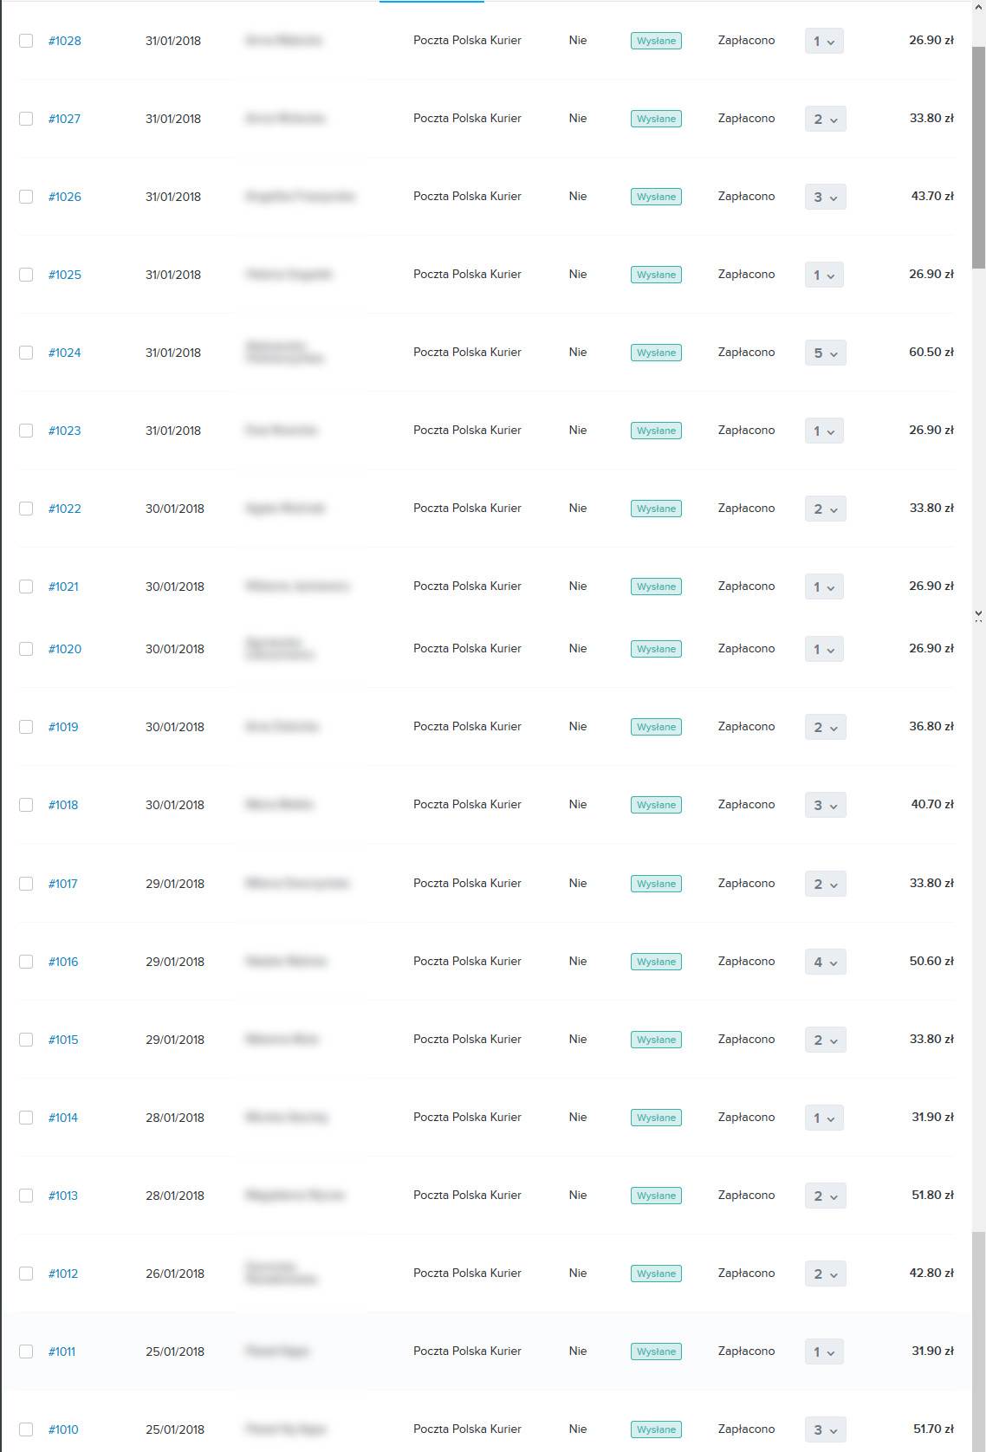Screen dimensions: 986x1452
Task: Expand the 5-item dropdown on order #1024
Action: 825,353
